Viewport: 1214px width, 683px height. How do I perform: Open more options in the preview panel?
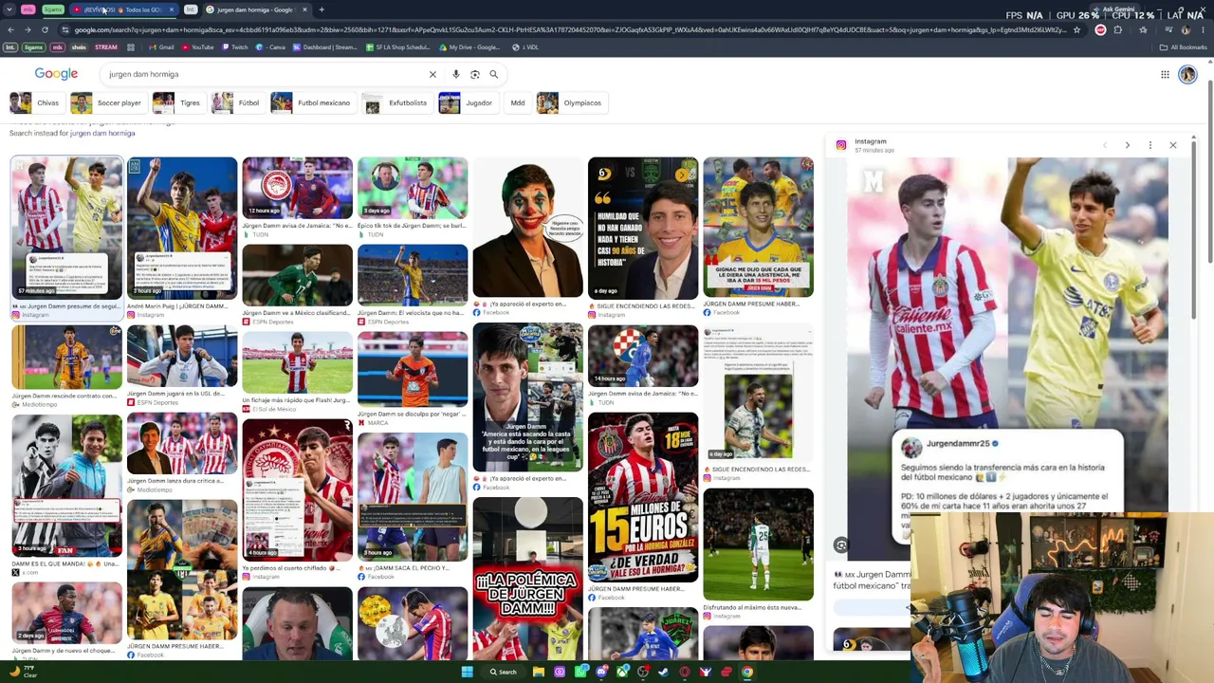tap(1150, 145)
